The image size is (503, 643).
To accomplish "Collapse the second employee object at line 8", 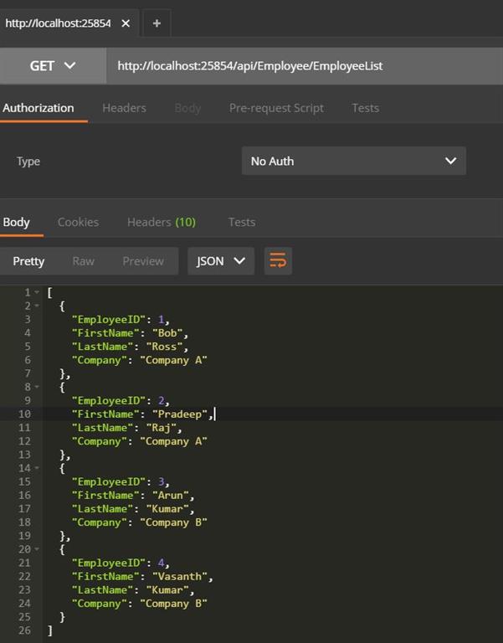I will (37, 387).
